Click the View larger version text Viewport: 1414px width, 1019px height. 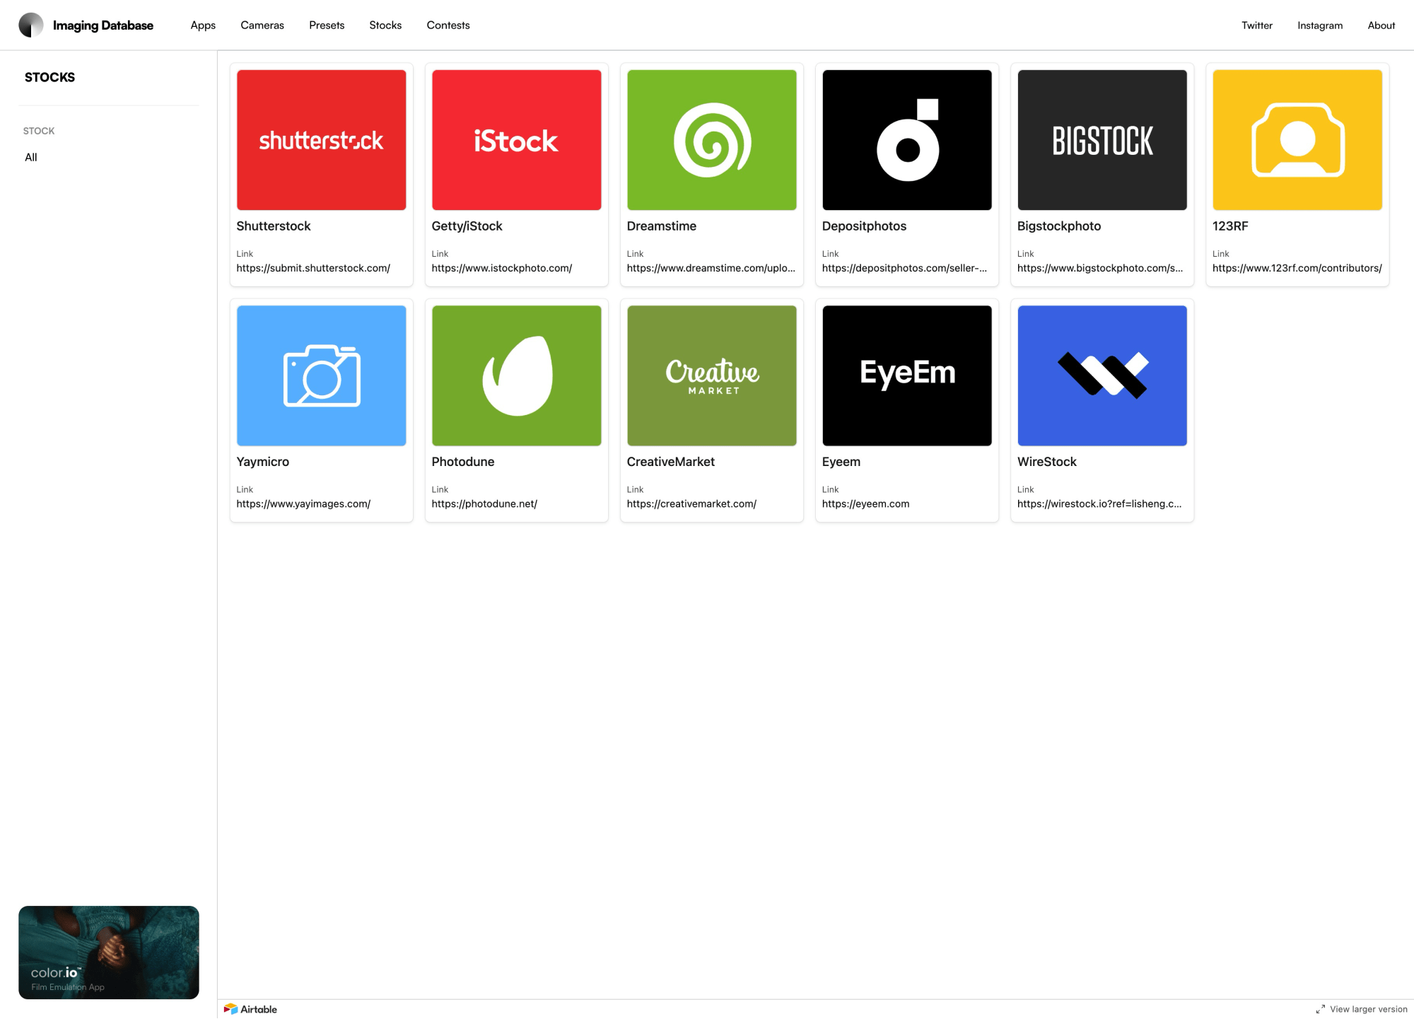(x=1369, y=1009)
